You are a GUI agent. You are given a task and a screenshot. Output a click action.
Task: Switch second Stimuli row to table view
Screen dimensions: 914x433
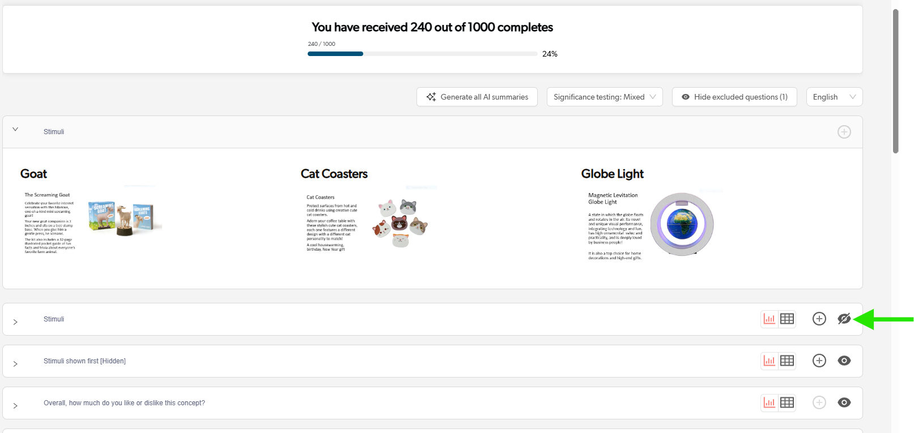pos(787,319)
